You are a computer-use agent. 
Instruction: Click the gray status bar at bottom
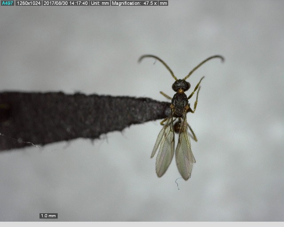click(x=142, y=224)
